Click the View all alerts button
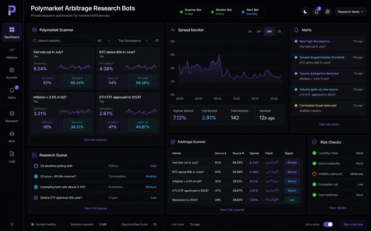Screen dimensions: 371x231 pyautogui.click(x=329, y=124)
